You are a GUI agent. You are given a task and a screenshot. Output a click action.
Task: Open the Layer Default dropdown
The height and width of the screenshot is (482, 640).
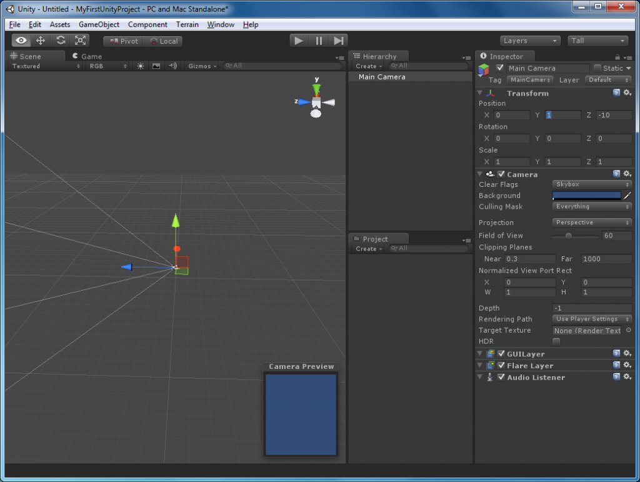(x=607, y=80)
